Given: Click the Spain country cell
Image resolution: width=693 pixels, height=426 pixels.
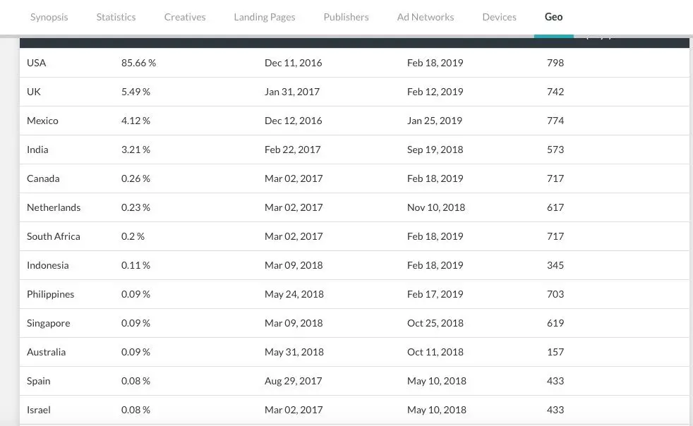Looking at the screenshot, I should pyautogui.click(x=38, y=381).
